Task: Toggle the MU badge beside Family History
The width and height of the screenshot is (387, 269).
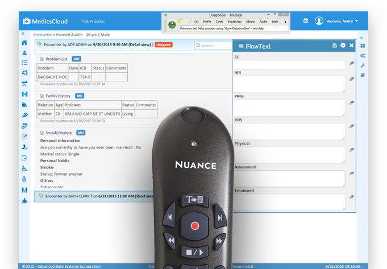Action: 80,96
